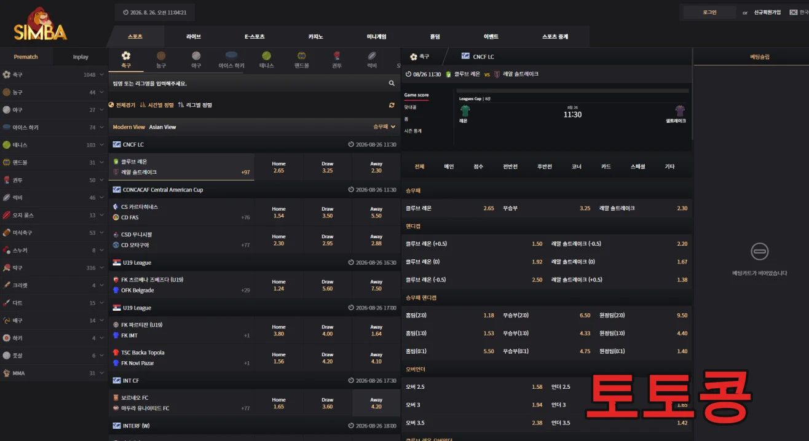
Task: Switch to Modern View
Action: 129,127
